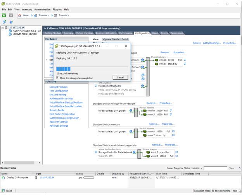Screen dimensions: 242x195
Task: Click the vmnic3 info bubble icon
Action: tap(176, 156)
